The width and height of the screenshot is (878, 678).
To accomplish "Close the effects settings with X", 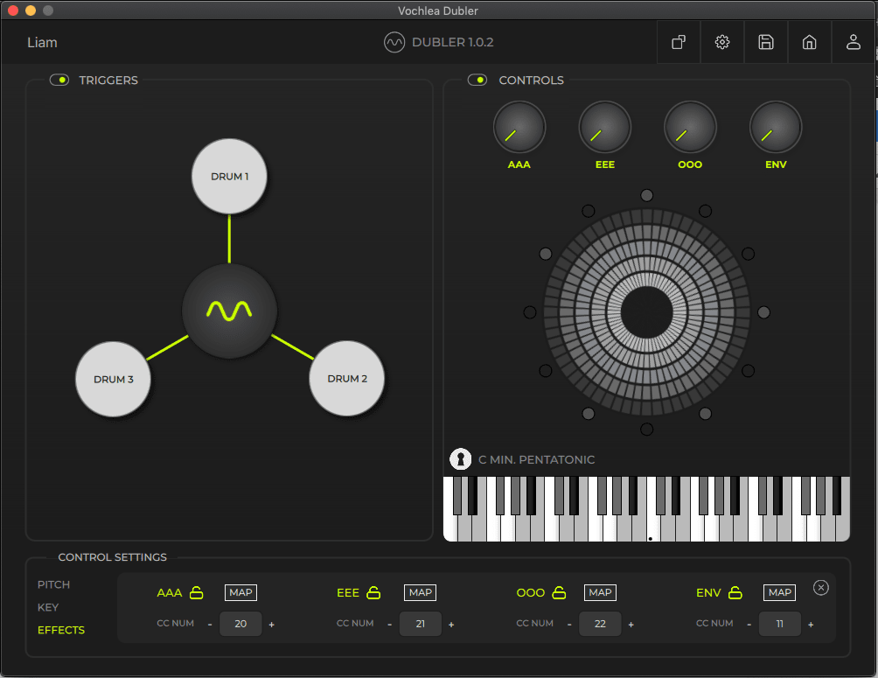I will click(x=821, y=587).
